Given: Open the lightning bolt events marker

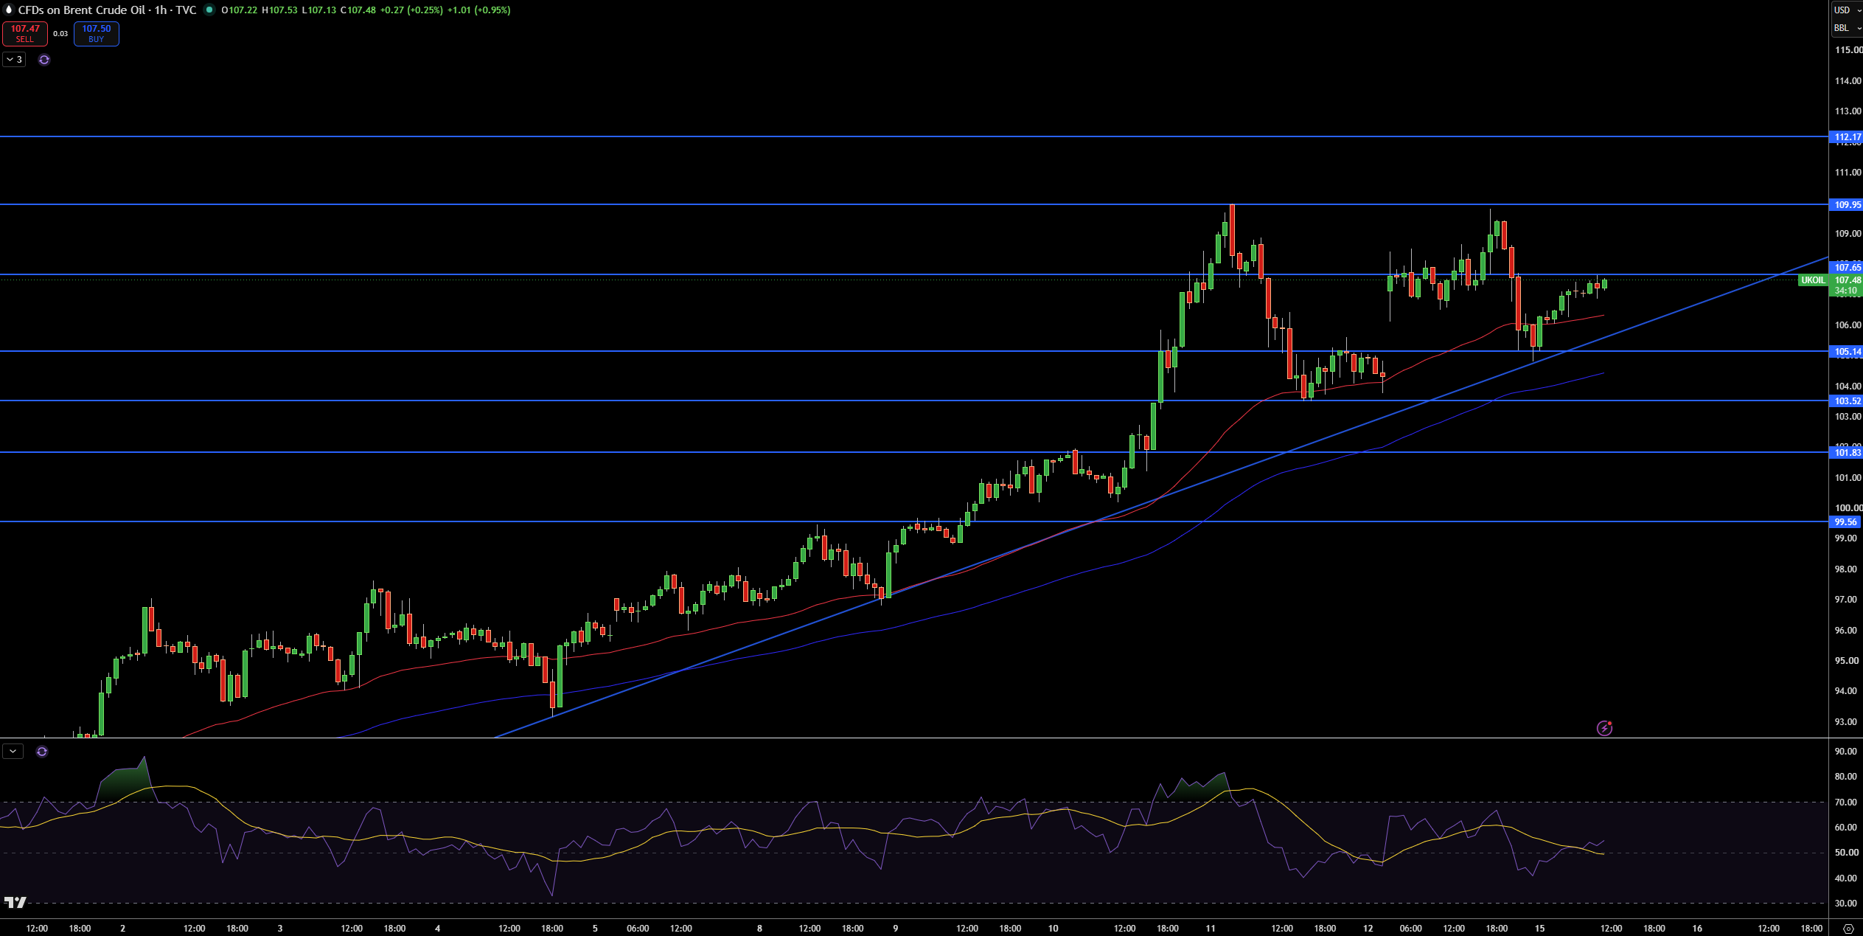Looking at the screenshot, I should pos(1604,728).
